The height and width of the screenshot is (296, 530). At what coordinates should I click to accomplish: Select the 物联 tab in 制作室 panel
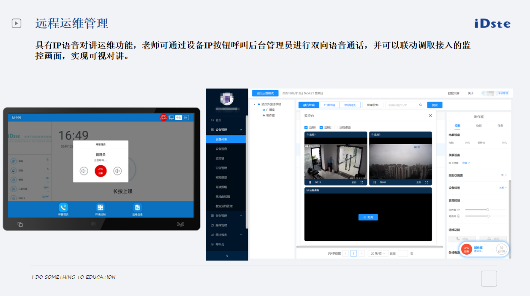479,126
